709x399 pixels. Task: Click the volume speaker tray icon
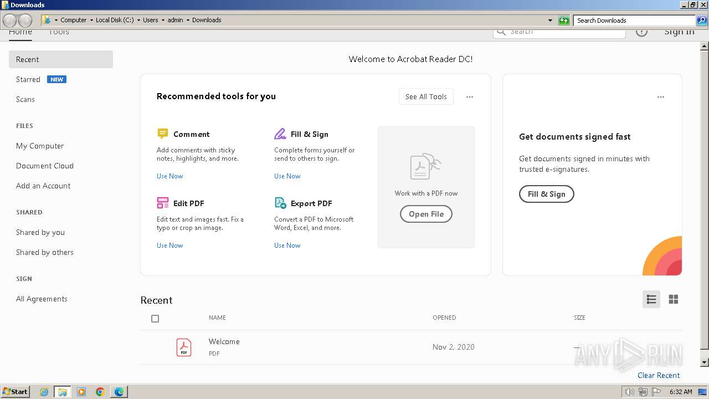(630, 392)
